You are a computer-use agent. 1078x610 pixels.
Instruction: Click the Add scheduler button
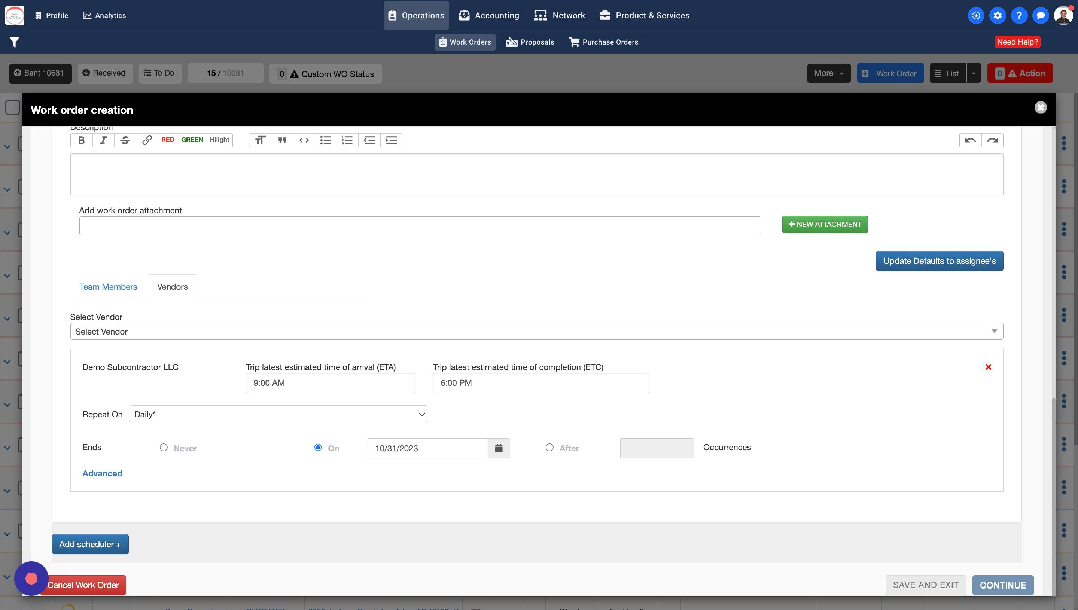point(90,544)
